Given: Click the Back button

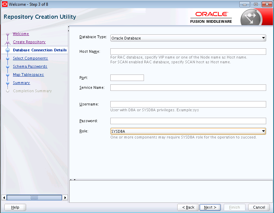Looking at the screenshot, I should 188,208.
